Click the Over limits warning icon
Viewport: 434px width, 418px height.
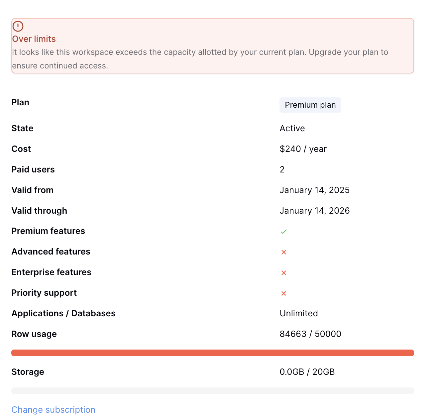click(x=18, y=26)
